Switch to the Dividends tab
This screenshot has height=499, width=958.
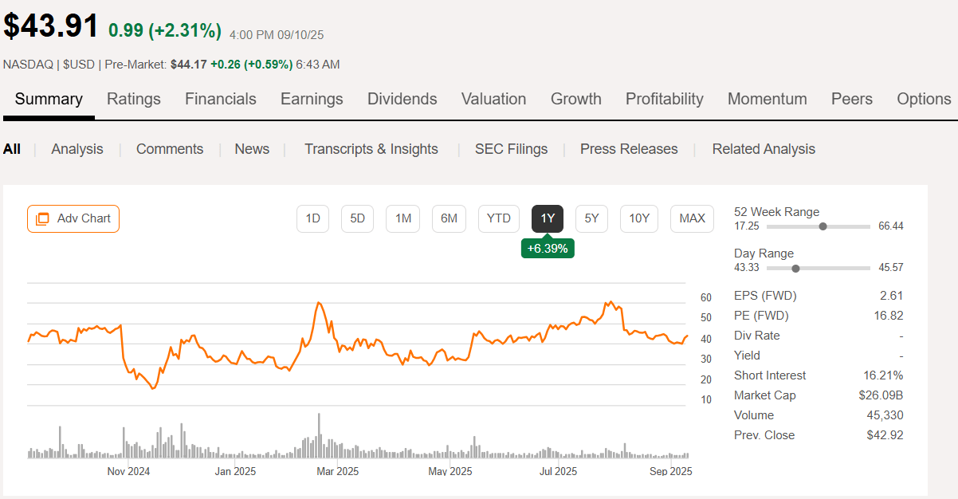click(402, 99)
